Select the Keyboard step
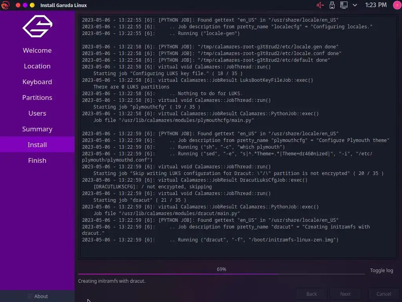This screenshot has width=402, height=302. pyautogui.click(x=37, y=82)
